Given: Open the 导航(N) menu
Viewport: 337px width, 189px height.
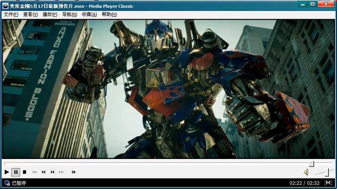Looking at the screenshot, I should (69, 14).
